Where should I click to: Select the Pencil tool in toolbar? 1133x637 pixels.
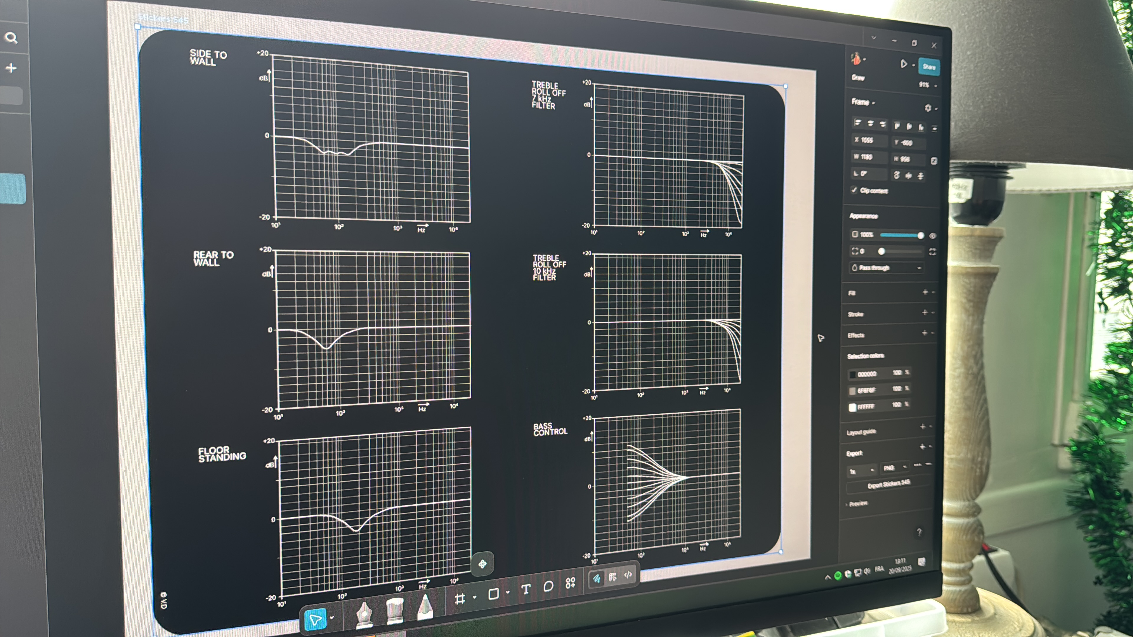[x=425, y=608]
